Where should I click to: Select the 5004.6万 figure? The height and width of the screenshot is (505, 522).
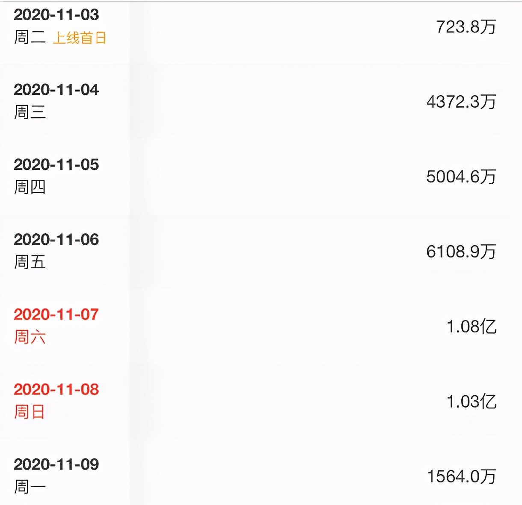[x=461, y=176]
